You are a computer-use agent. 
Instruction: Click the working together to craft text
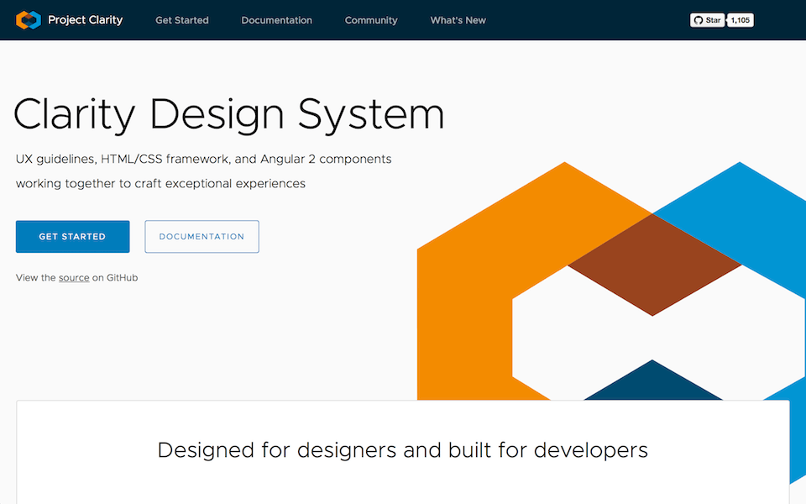pyautogui.click(x=160, y=184)
